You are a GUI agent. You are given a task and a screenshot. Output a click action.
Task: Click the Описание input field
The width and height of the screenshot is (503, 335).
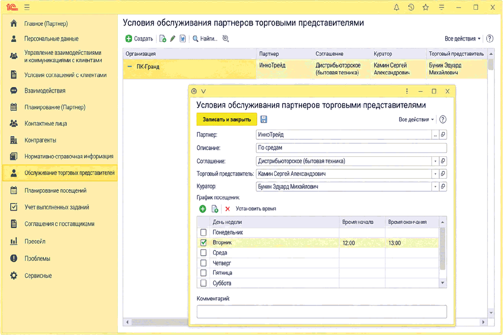pyautogui.click(x=351, y=148)
